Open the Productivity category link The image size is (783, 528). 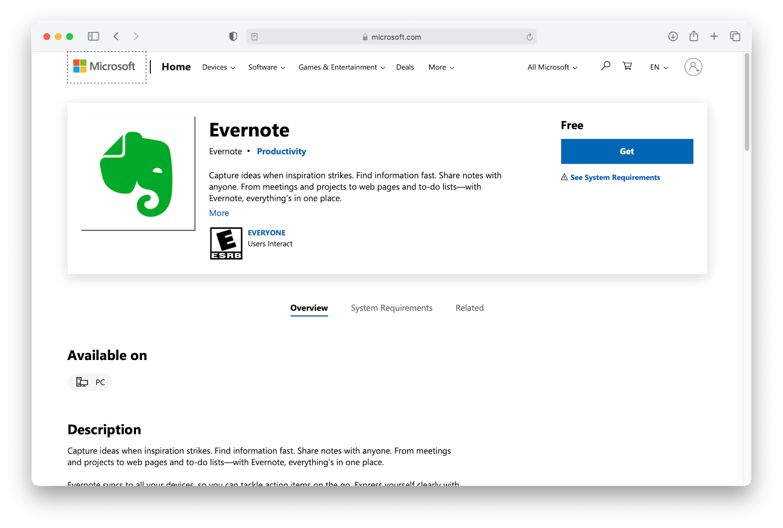281,151
